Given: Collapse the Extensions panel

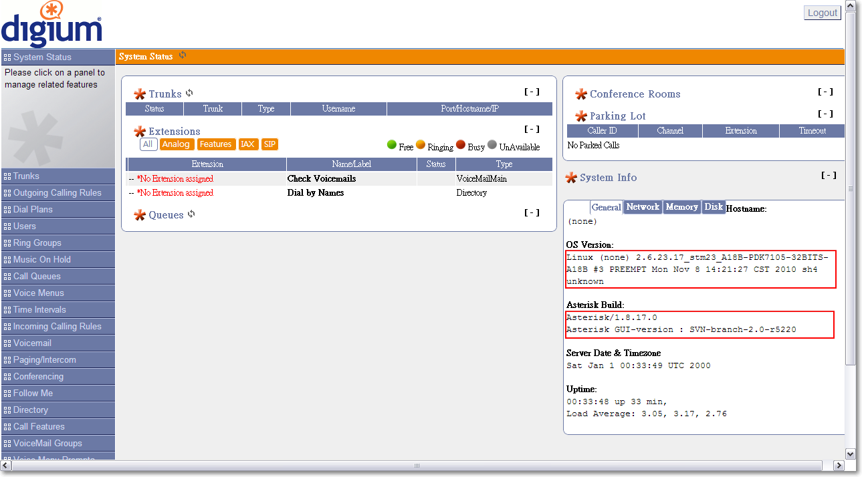Looking at the screenshot, I should click(532, 130).
